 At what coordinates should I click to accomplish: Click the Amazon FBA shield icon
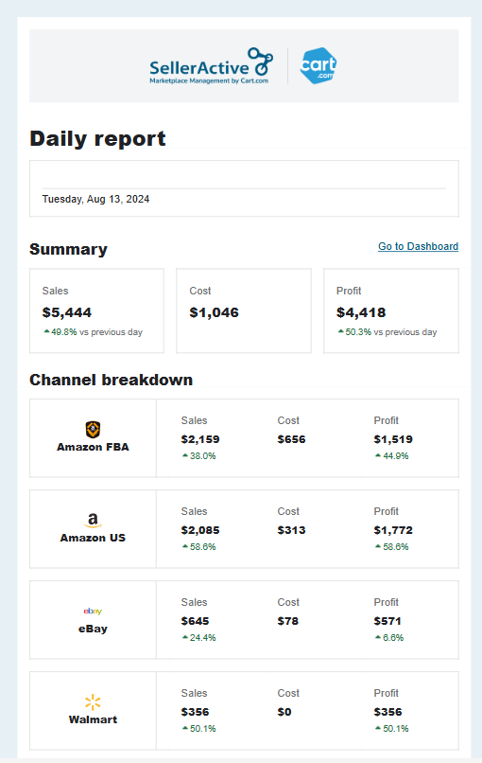coord(93,430)
